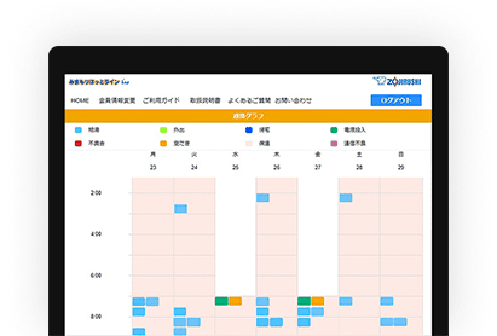Click the teal 電源投入 legend icon
The image size is (497, 336).
(x=334, y=129)
